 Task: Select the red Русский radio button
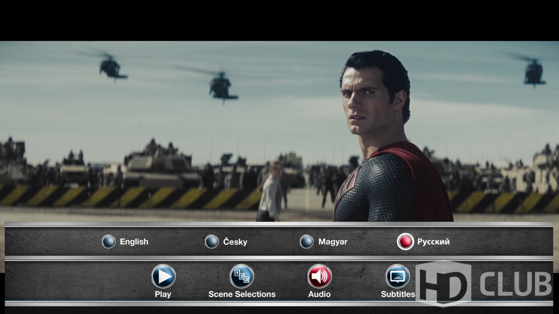click(406, 241)
